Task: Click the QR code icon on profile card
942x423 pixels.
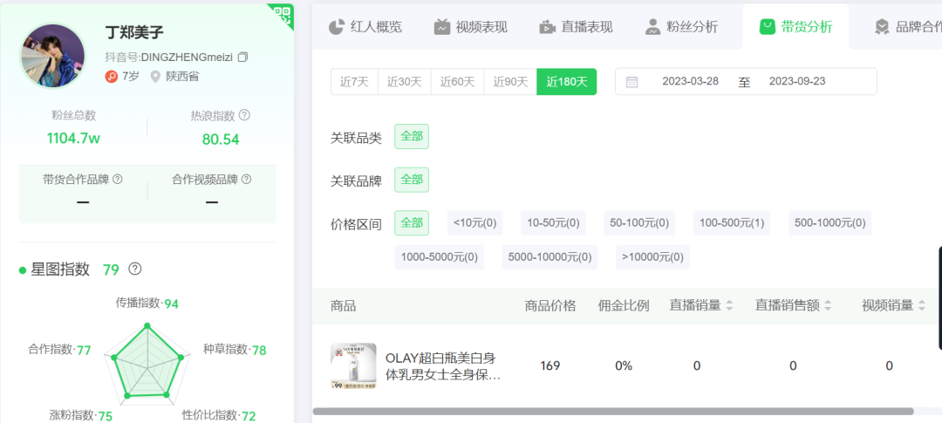Action: (281, 15)
